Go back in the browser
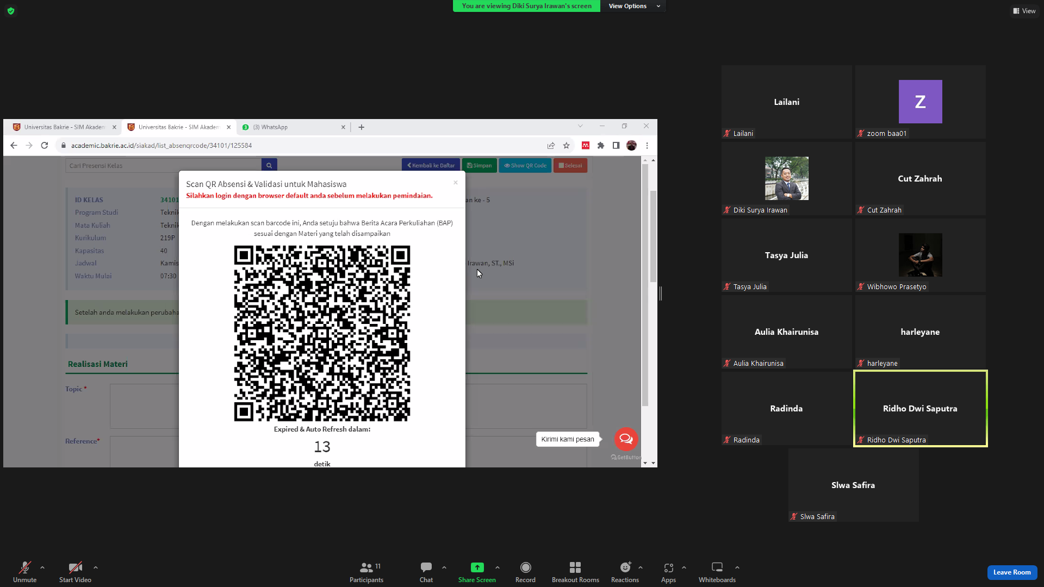 14,146
